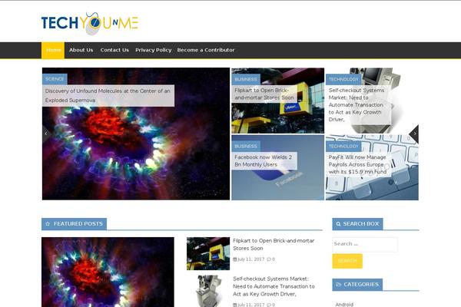Click the star icon beside Featured Posts

[x=48, y=224]
